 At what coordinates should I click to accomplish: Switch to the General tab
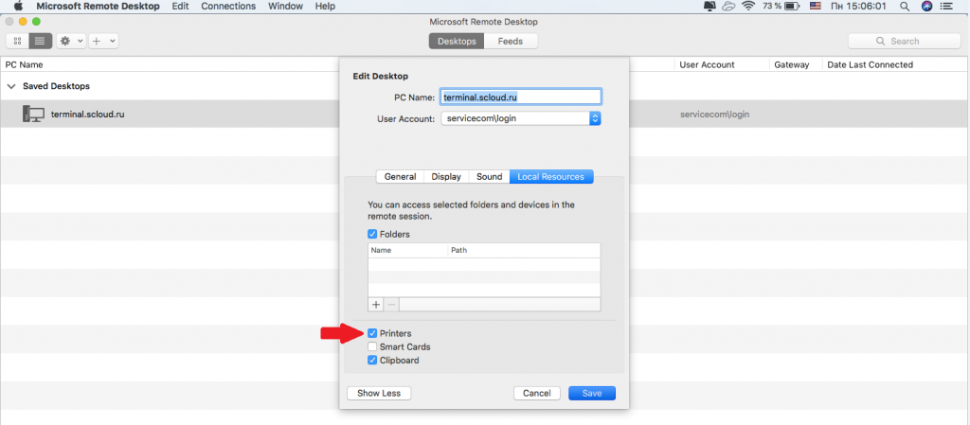pyautogui.click(x=400, y=177)
